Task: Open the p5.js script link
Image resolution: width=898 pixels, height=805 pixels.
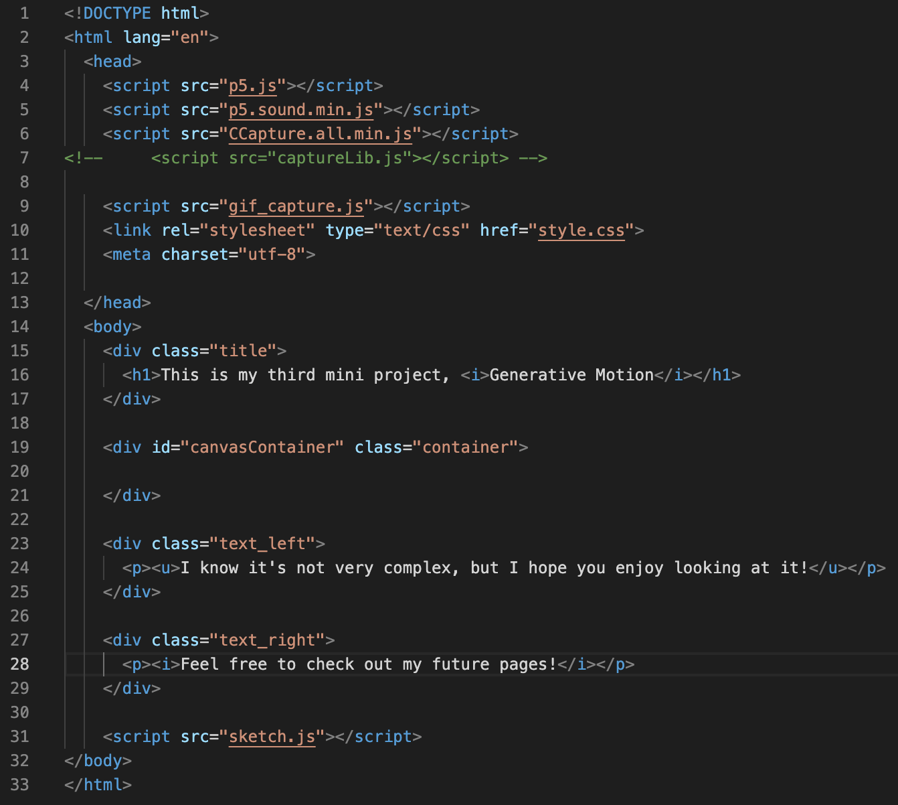Action: tap(253, 86)
